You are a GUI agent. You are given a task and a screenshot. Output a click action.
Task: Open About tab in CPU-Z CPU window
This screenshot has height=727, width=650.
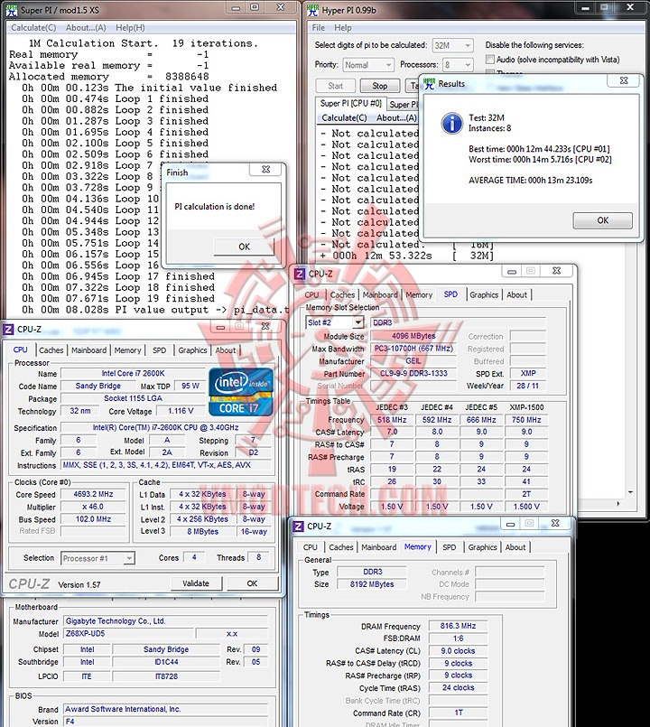[226, 350]
